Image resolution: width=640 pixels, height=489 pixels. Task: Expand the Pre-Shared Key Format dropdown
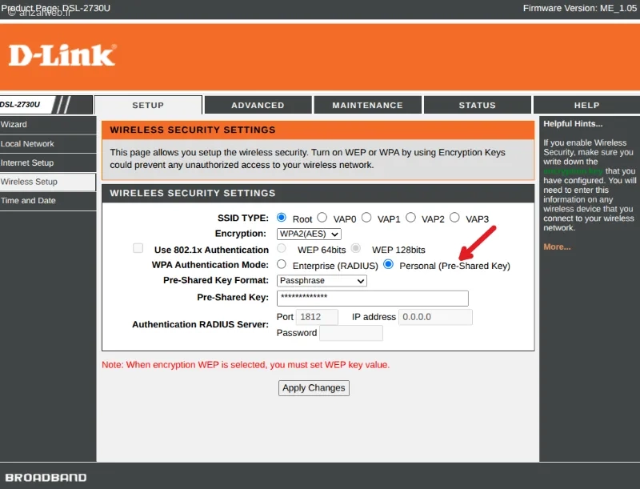[322, 281]
